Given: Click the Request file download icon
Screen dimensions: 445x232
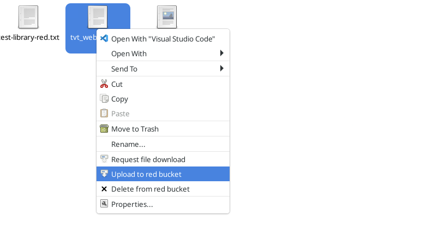Looking at the screenshot, I should (104, 159).
